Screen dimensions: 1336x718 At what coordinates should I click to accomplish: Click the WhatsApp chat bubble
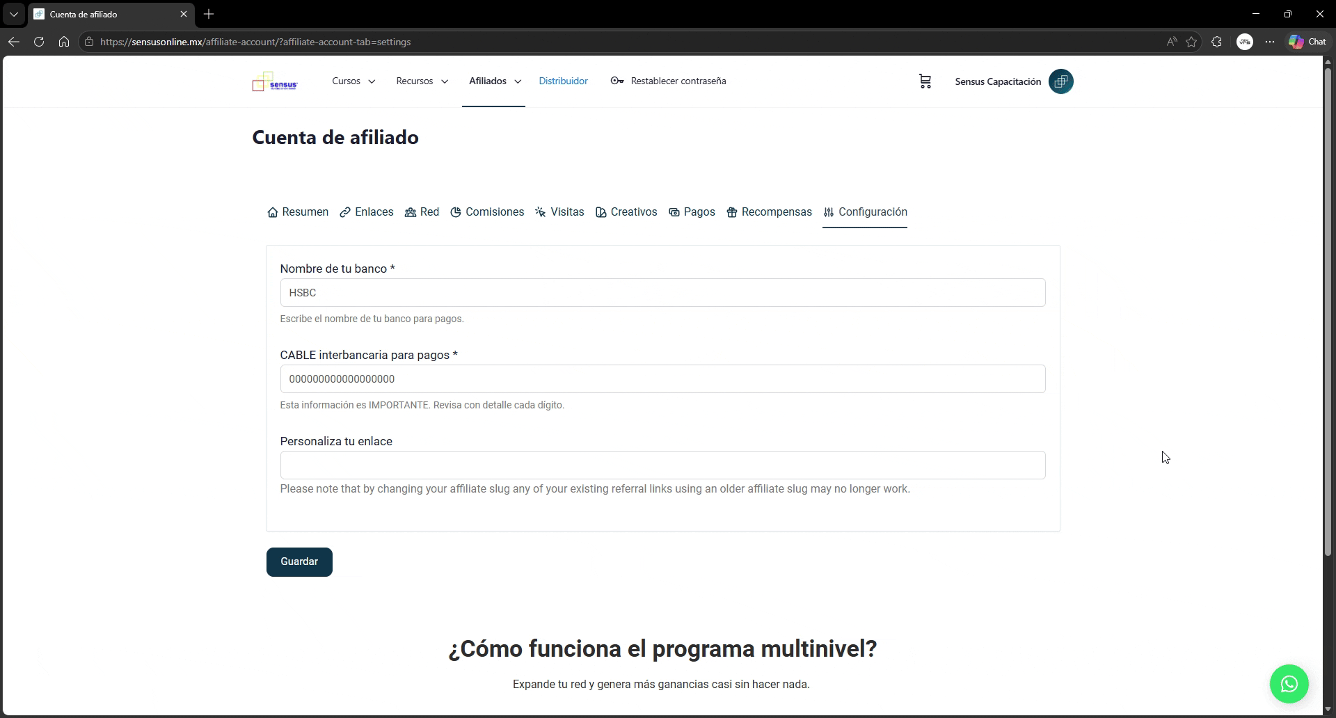(1289, 684)
